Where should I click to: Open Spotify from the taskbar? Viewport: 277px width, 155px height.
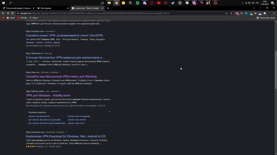pos(138,3)
